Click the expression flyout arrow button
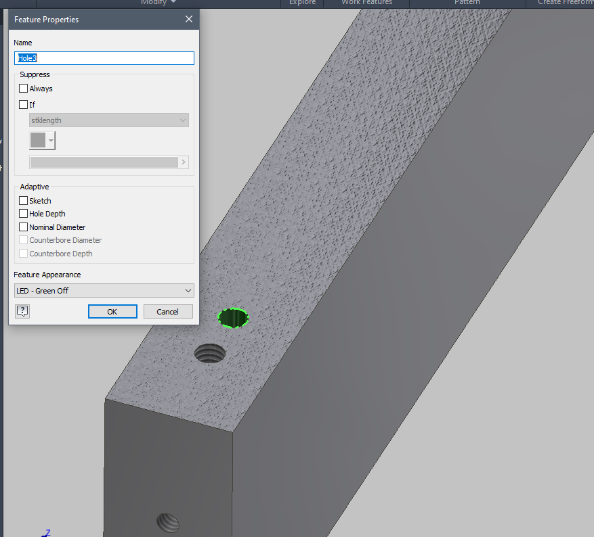This screenshot has width=594, height=537. (x=184, y=162)
